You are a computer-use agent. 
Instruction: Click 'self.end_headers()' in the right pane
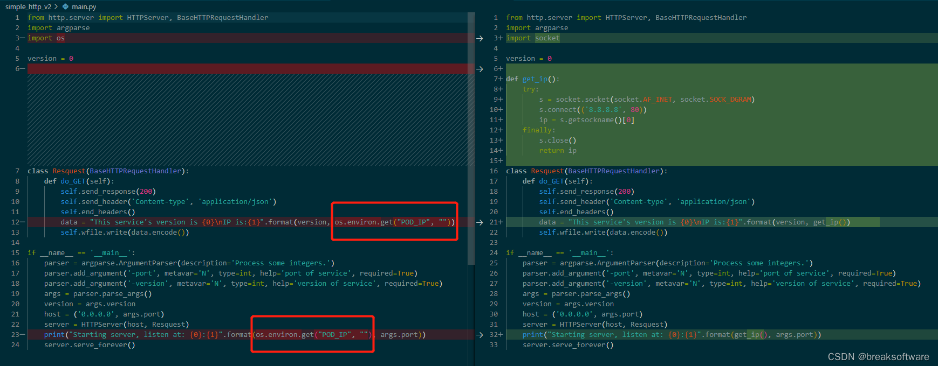pos(577,212)
